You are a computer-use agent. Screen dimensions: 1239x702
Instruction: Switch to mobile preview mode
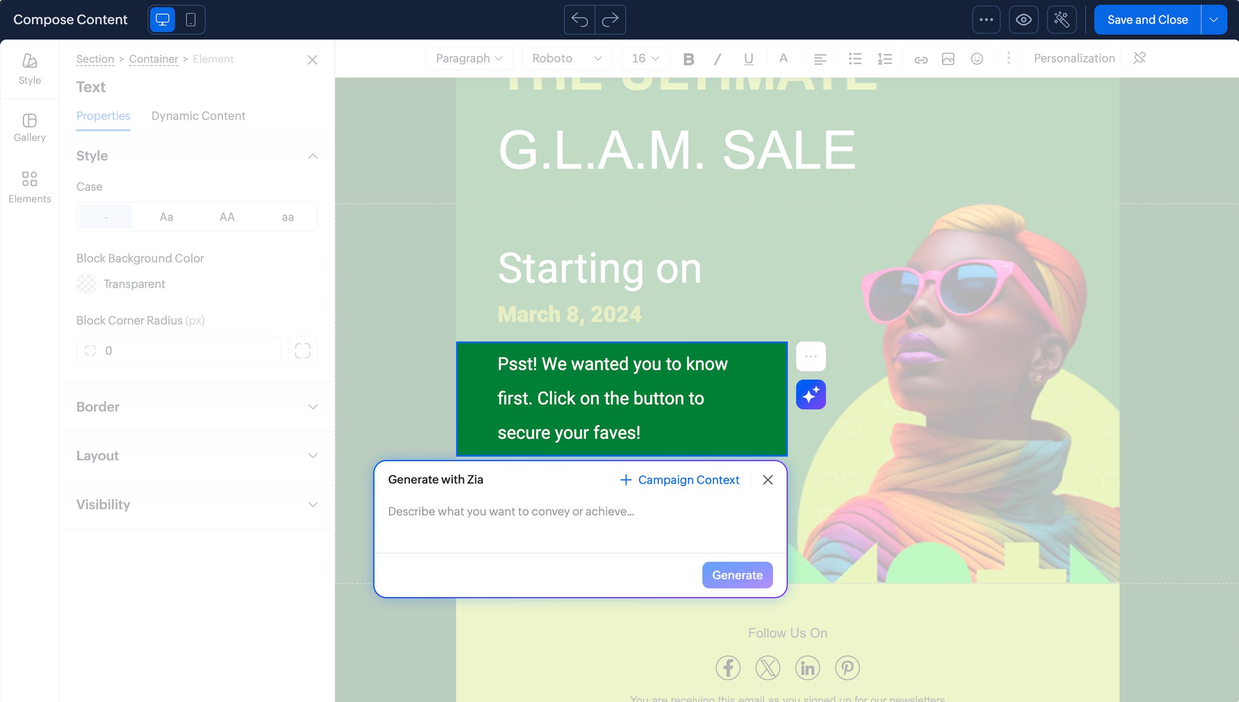click(191, 20)
